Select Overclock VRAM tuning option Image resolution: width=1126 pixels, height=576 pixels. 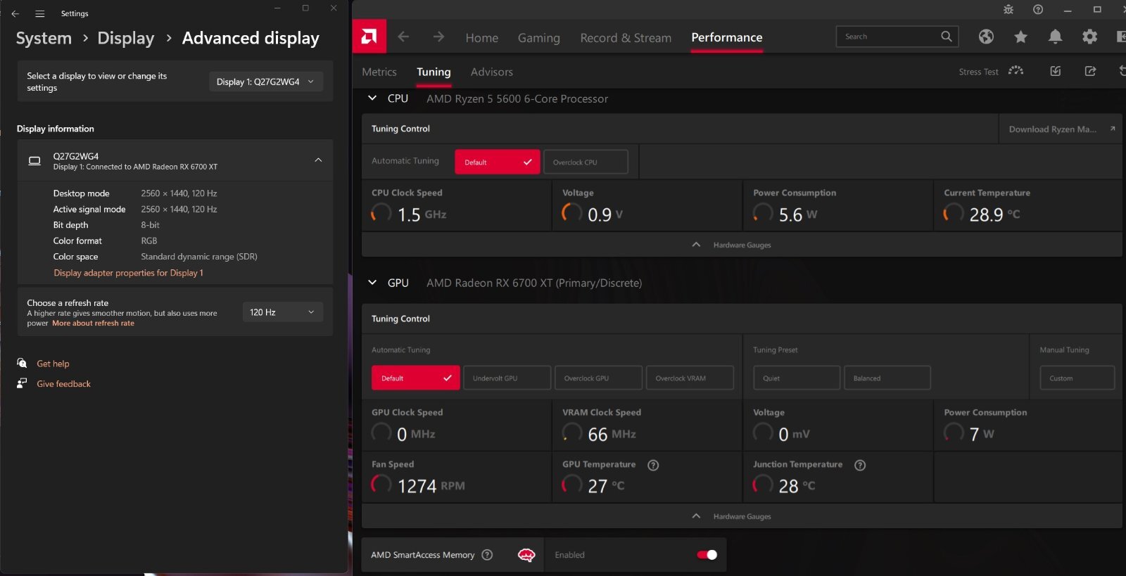(690, 378)
